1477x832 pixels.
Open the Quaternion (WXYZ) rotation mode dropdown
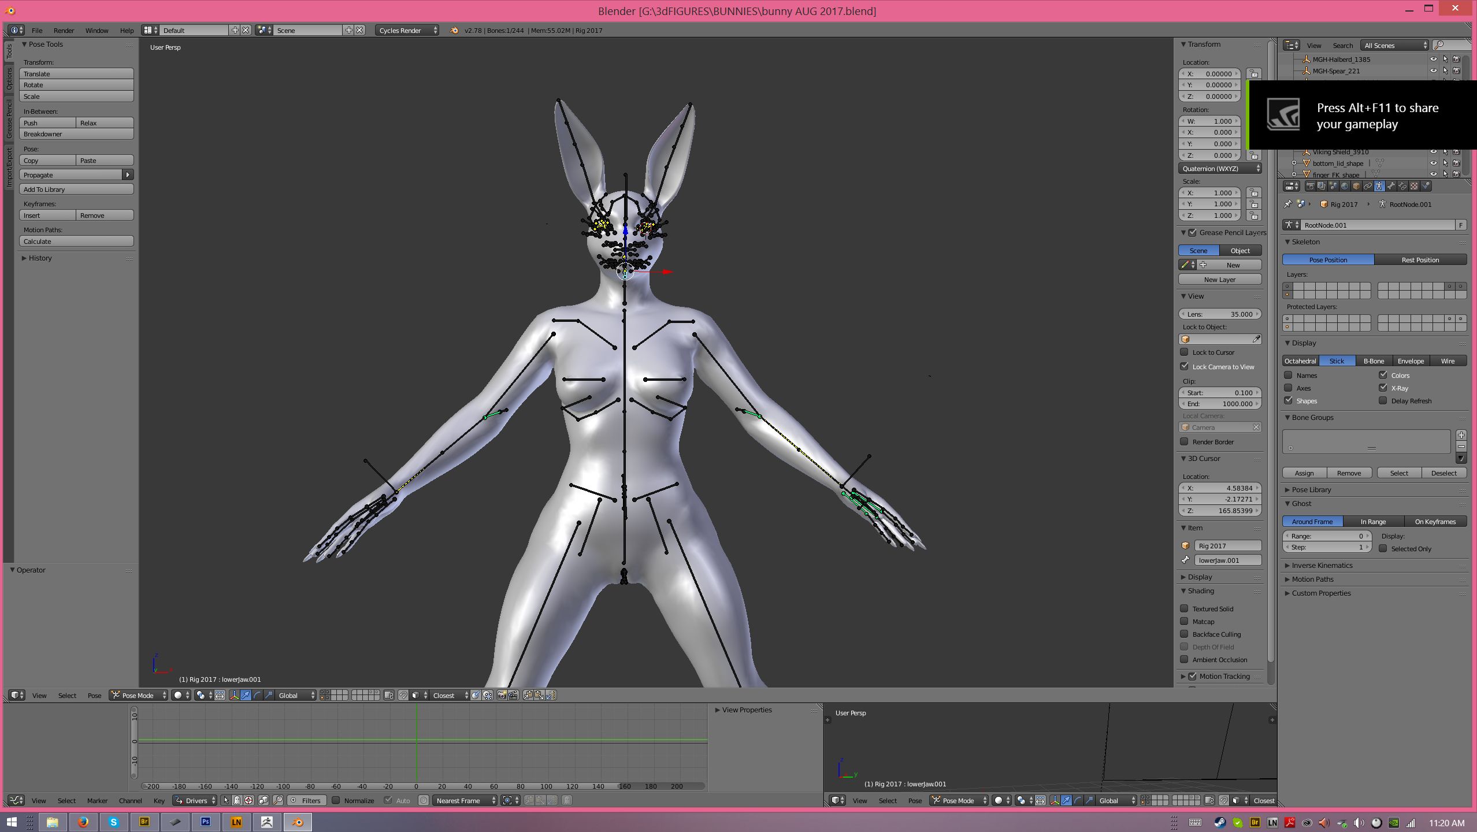pos(1220,169)
